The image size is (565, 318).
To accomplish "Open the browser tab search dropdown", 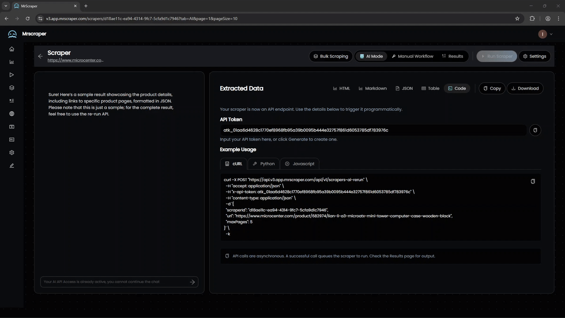I will point(6,6).
